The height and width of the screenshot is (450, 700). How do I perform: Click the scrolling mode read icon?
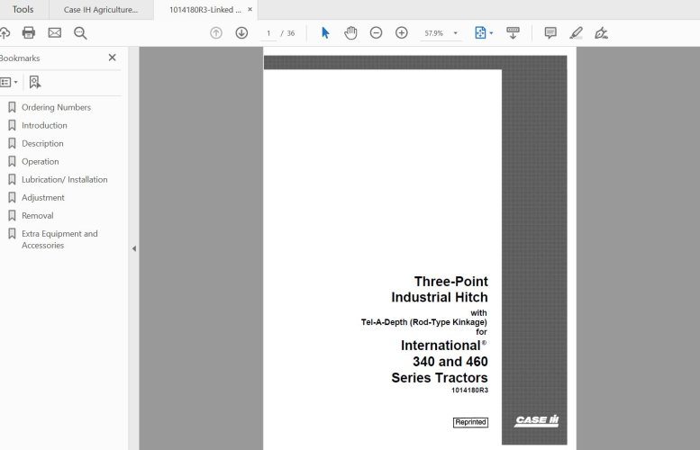[x=513, y=33]
